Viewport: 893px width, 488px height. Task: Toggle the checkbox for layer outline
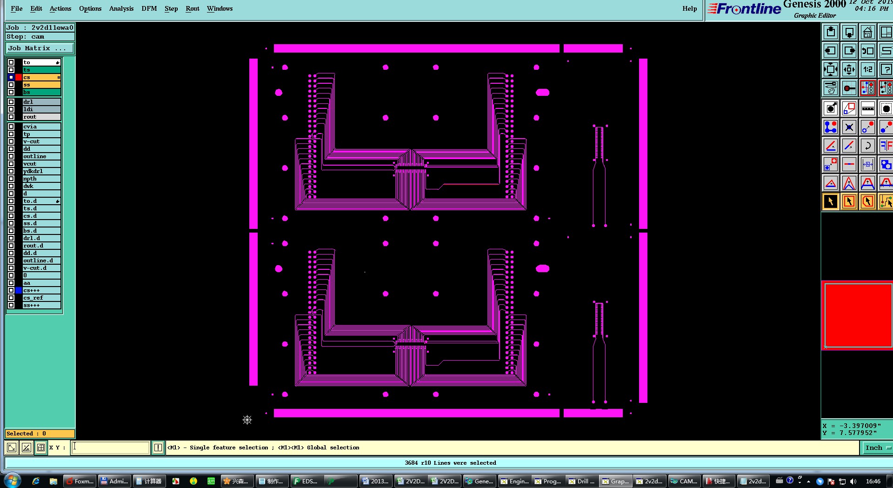click(11, 156)
